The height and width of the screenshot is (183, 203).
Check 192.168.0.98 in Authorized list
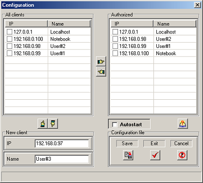point(115,39)
